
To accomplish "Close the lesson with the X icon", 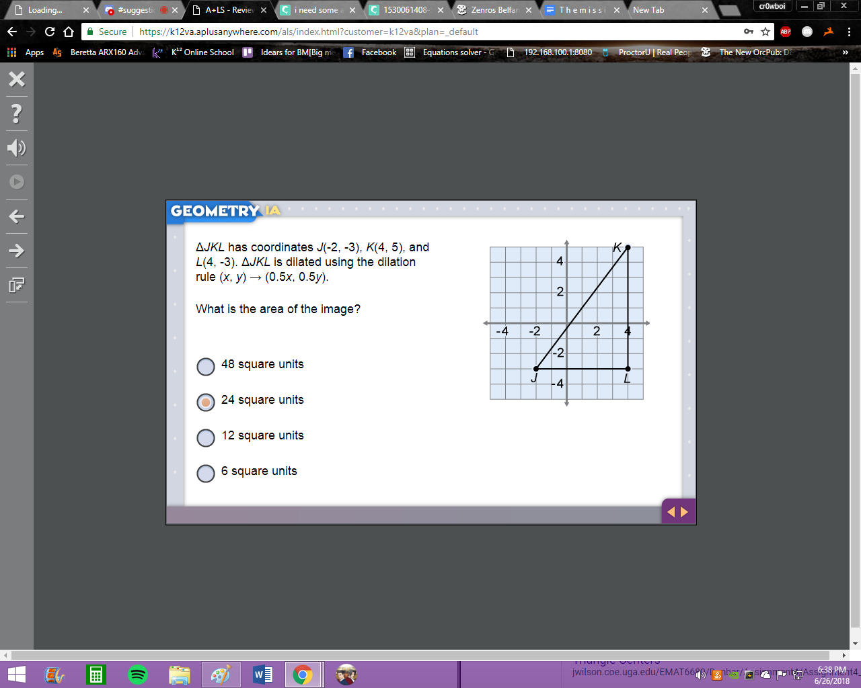I will 17,79.
